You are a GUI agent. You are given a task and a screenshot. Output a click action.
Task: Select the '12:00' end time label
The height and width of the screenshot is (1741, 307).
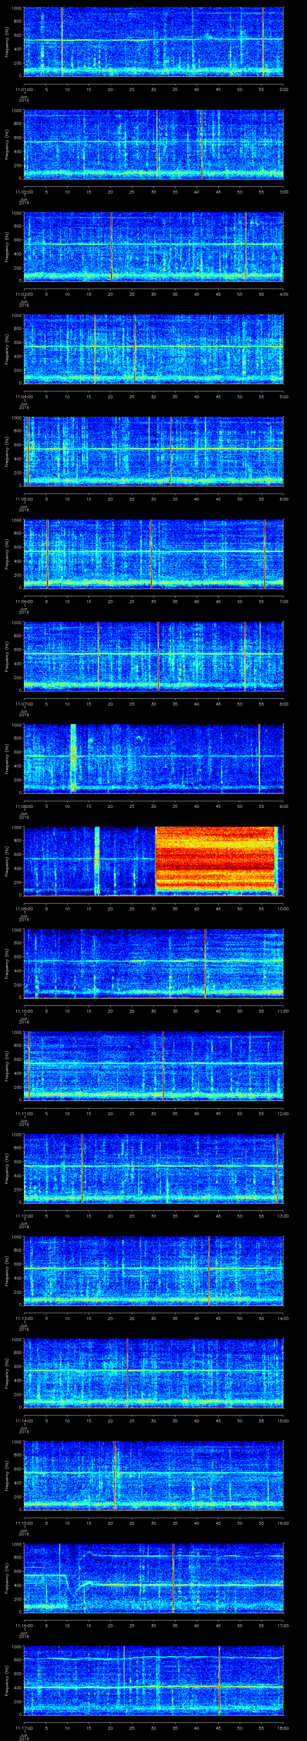283,1113
